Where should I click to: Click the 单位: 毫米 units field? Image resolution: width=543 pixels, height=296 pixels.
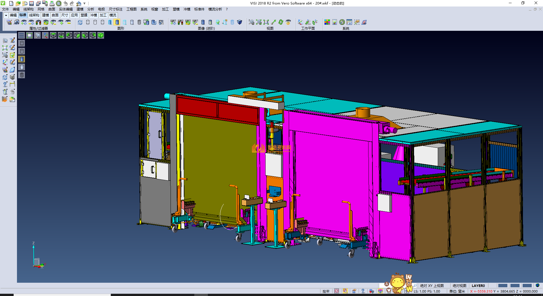point(457,291)
